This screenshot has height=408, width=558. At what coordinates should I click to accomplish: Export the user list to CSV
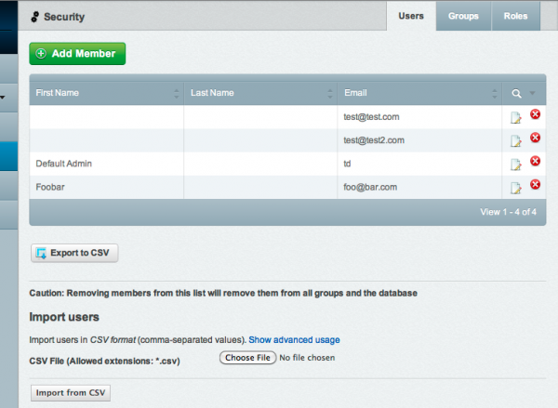click(x=74, y=253)
